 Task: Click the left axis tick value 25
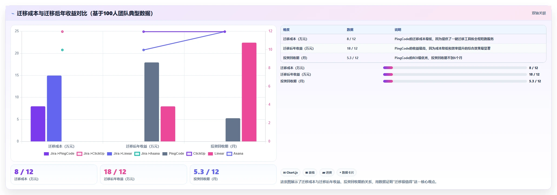pyautogui.click(x=17, y=31)
